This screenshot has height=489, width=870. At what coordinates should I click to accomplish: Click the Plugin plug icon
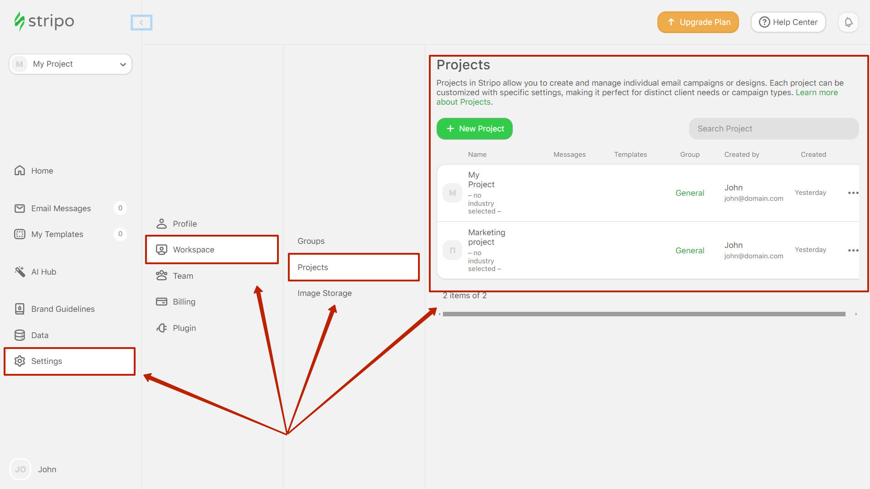point(161,328)
